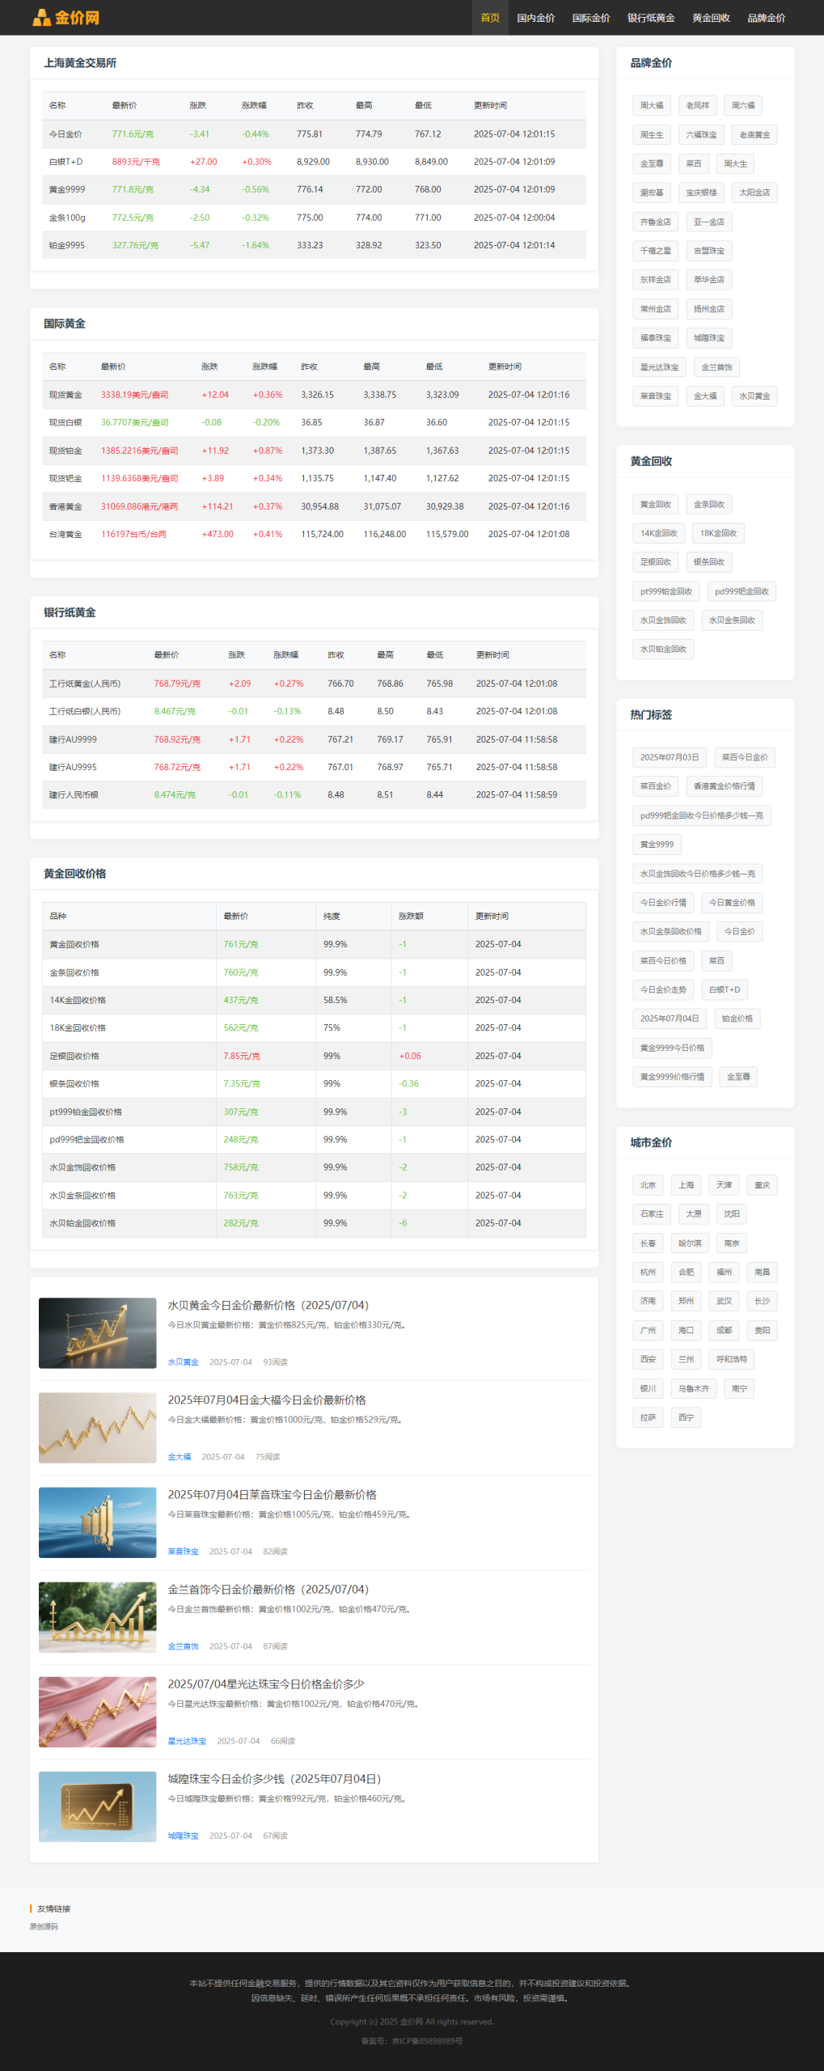Open the 莱音珠宝 article ocean thumbnail
This screenshot has height=2071, width=824.
coord(97,1523)
